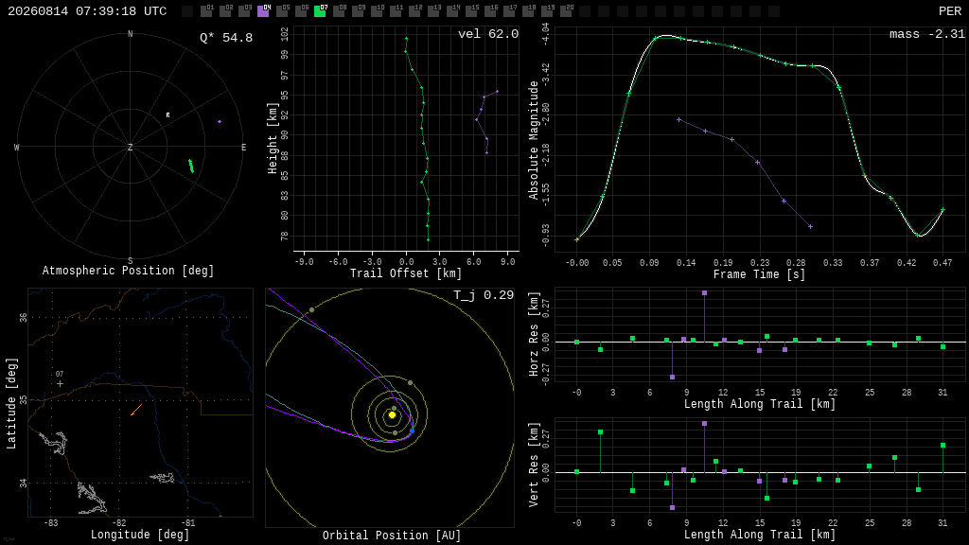The height and width of the screenshot is (545, 969).
Task: Click the purple point in the polar sky plot
Action: click(220, 122)
